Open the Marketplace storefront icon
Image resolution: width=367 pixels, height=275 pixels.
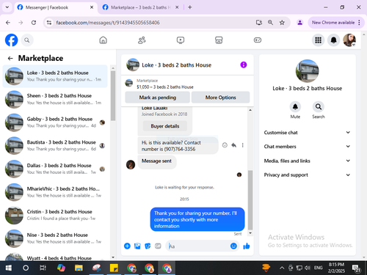tap(219, 40)
